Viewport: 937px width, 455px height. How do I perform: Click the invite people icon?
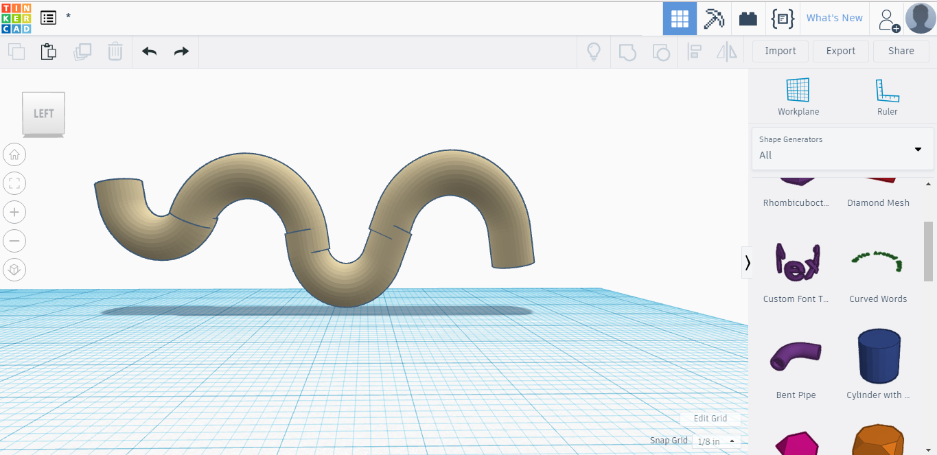[889, 20]
